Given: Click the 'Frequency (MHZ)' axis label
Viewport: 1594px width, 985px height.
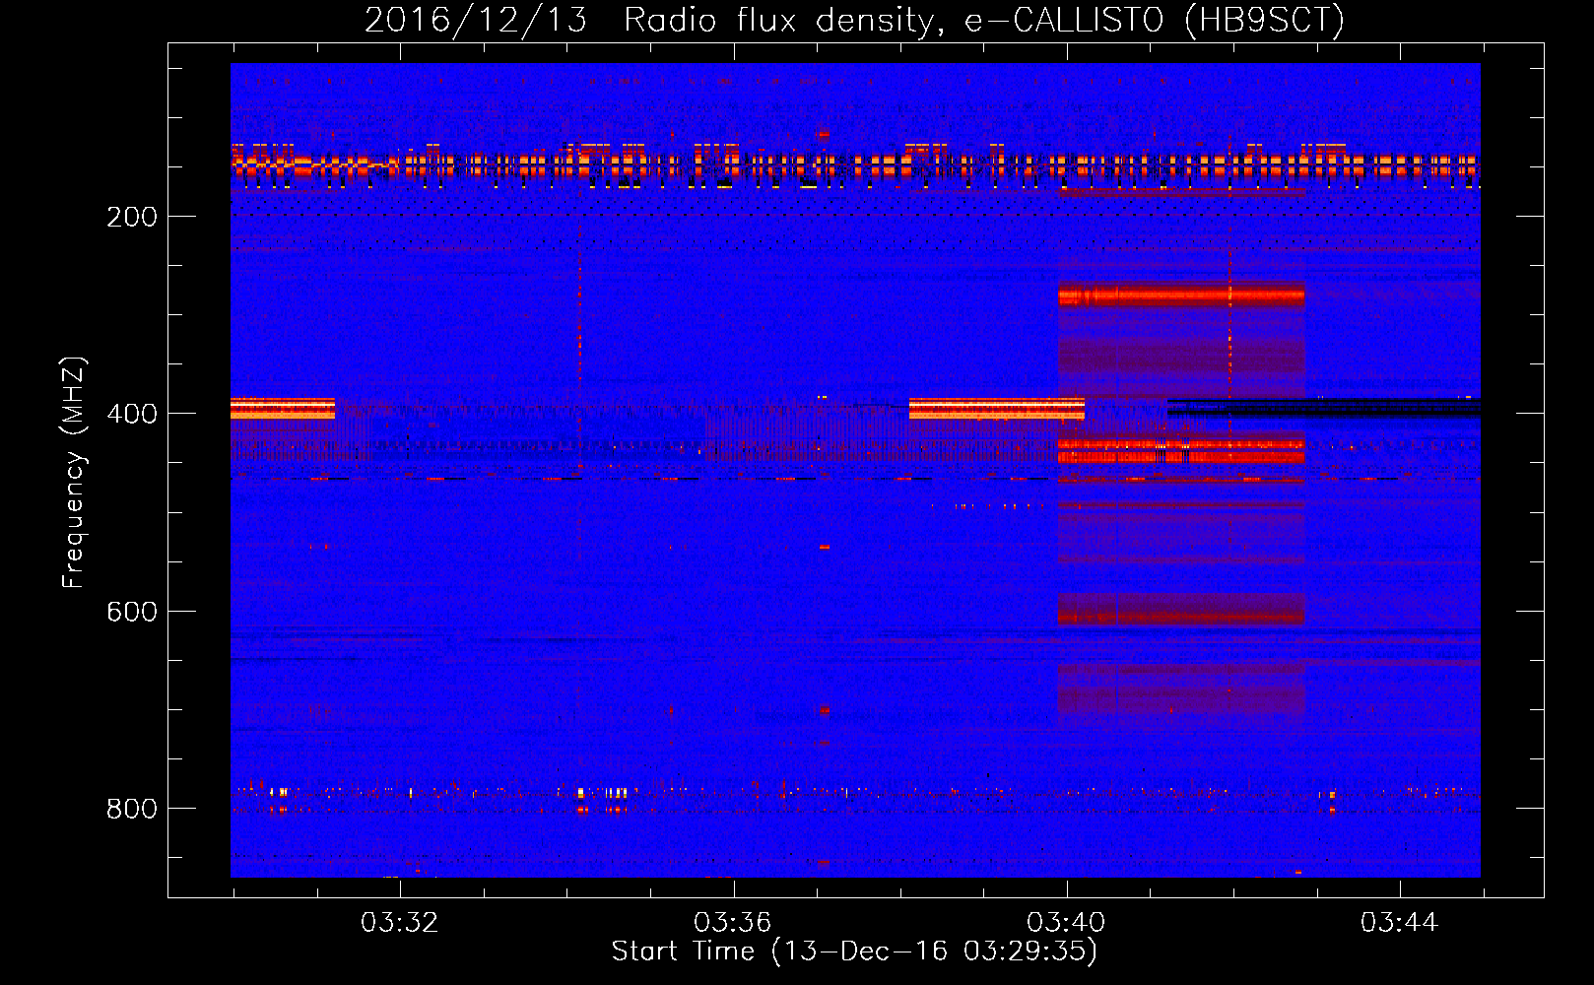Looking at the screenshot, I should [73, 473].
